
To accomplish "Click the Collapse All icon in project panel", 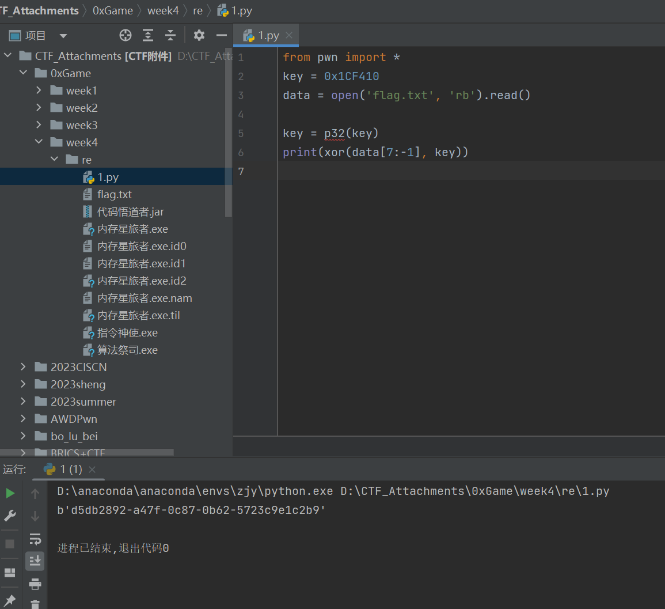I will (170, 36).
